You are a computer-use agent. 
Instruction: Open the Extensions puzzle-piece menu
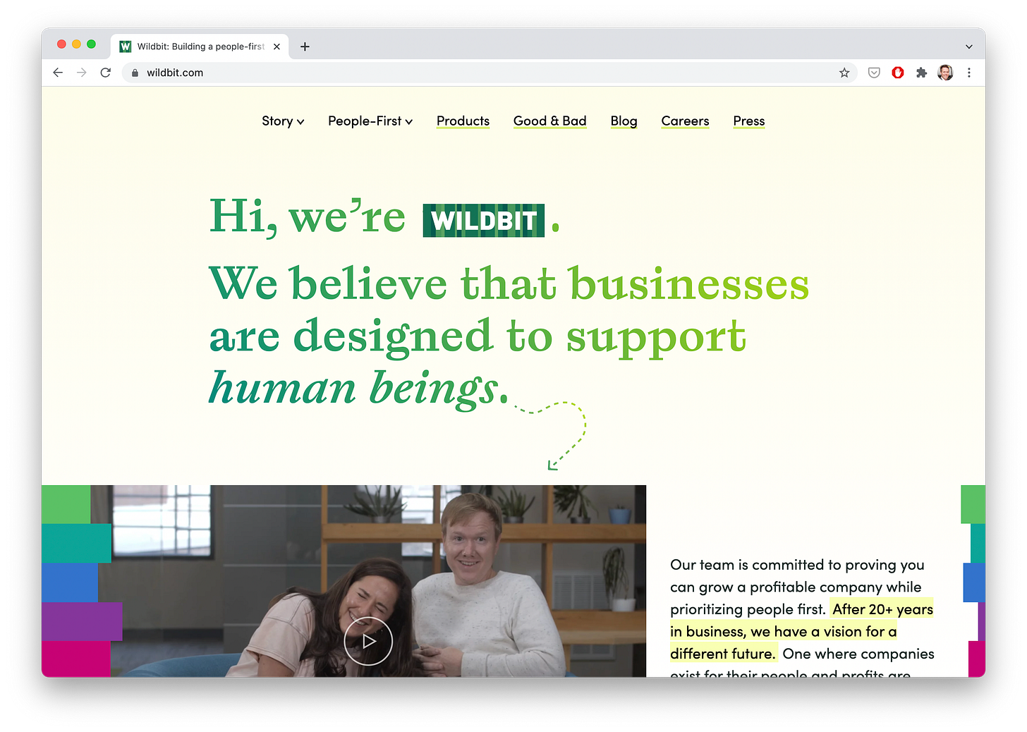click(921, 73)
